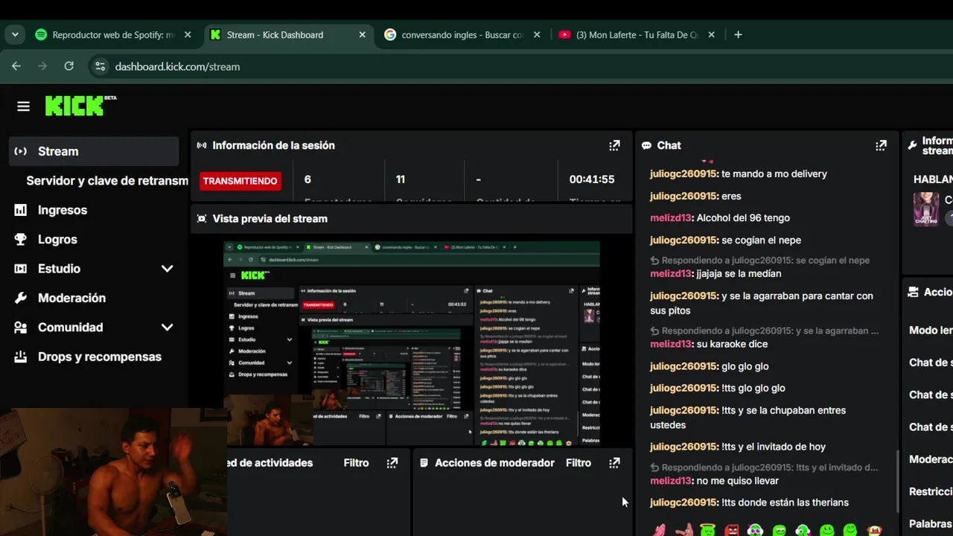This screenshot has height=536, width=953.
Task: Expand the Estudio sidebar section
Action: [167, 269]
